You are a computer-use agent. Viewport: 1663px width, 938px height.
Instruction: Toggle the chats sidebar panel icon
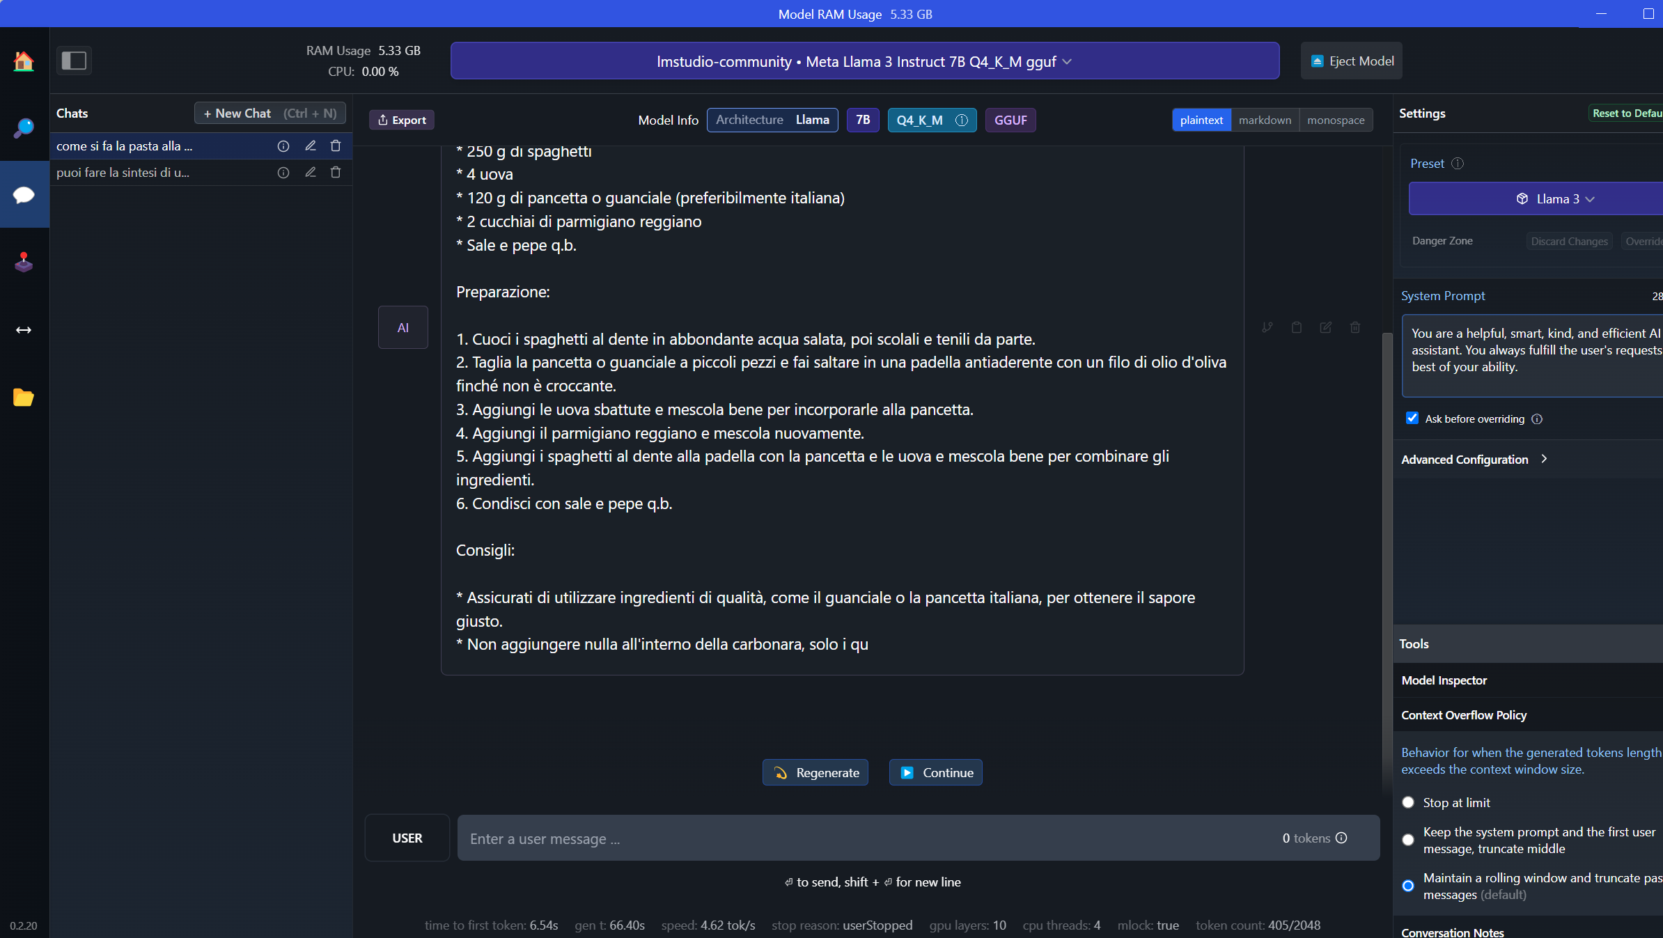click(74, 61)
